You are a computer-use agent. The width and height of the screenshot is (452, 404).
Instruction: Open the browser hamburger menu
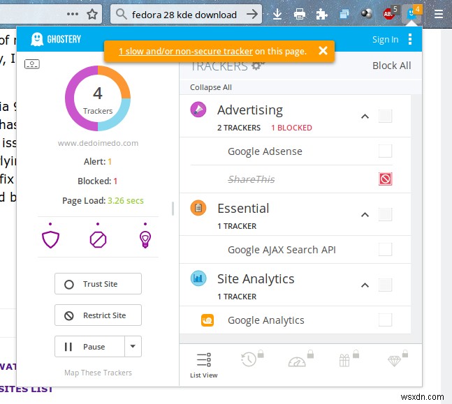439,14
